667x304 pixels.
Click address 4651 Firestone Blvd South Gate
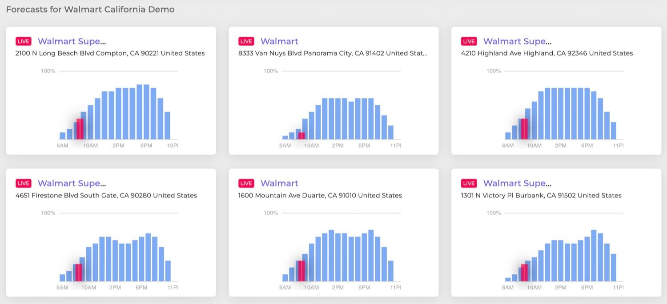pyautogui.click(x=106, y=195)
